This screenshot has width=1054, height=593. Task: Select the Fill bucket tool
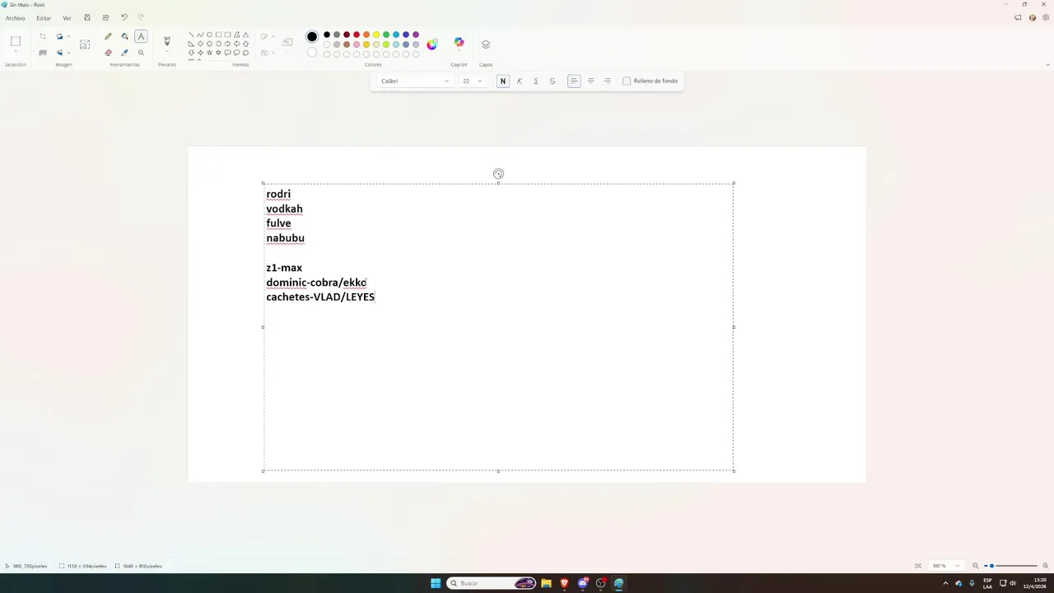(124, 36)
